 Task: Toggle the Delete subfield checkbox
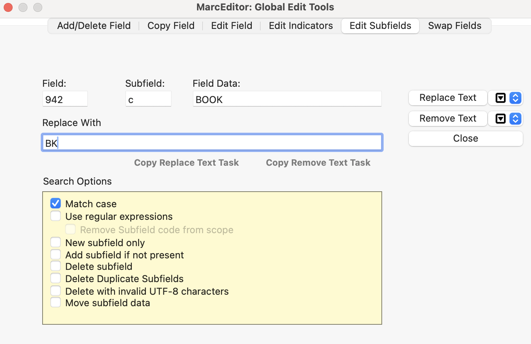tap(56, 266)
